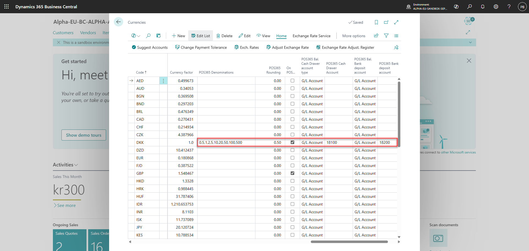The image size is (529, 251).
Task: Bookmark the Currencies page
Action: click(376, 22)
